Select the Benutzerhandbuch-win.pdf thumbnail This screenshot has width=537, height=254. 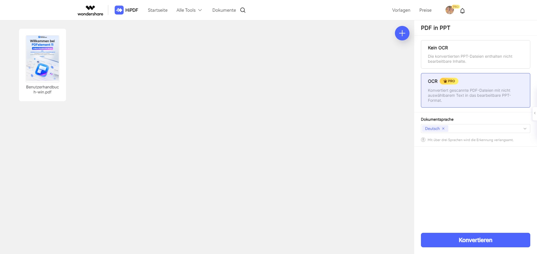click(x=43, y=59)
